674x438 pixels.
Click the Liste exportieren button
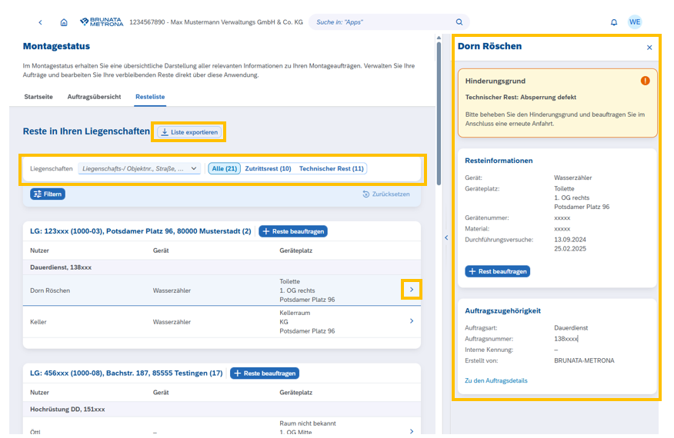pos(189,132)
